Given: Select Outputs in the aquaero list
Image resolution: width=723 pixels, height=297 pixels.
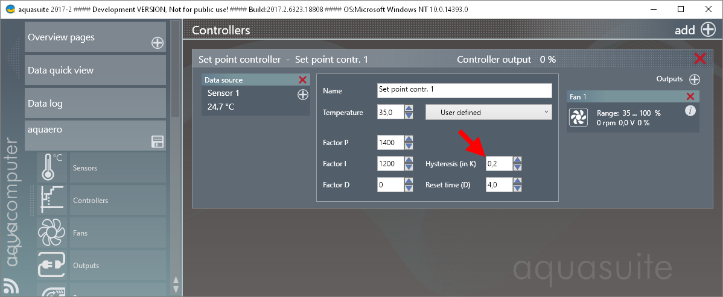Looking at the screenshot, I should click(117, 266).
